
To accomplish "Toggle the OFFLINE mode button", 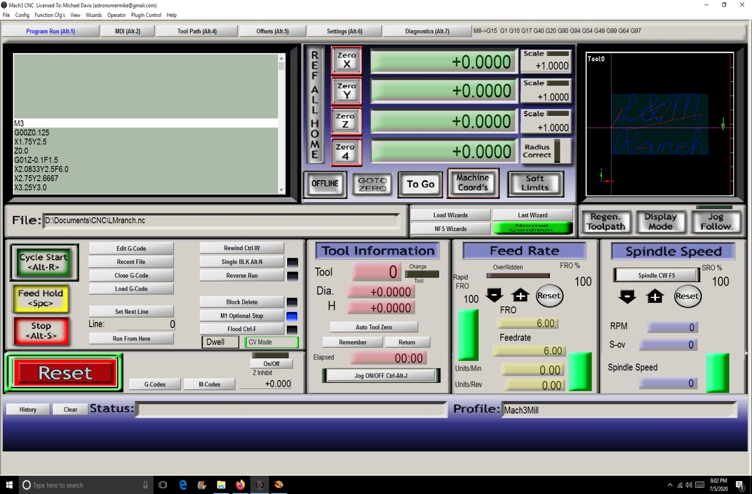I will click(x=325, y=183).
